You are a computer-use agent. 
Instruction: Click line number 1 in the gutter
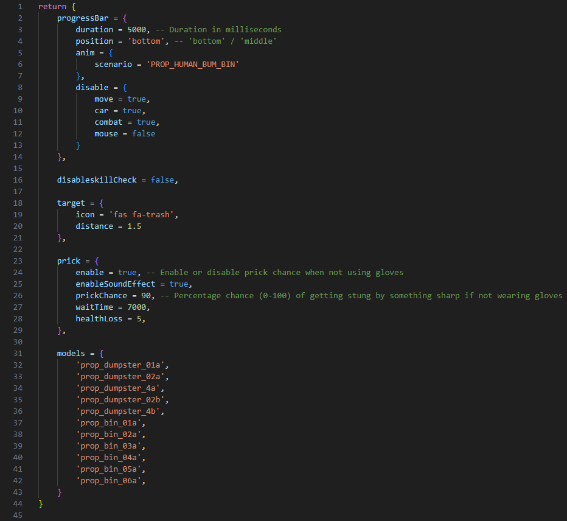pos(20,6)
